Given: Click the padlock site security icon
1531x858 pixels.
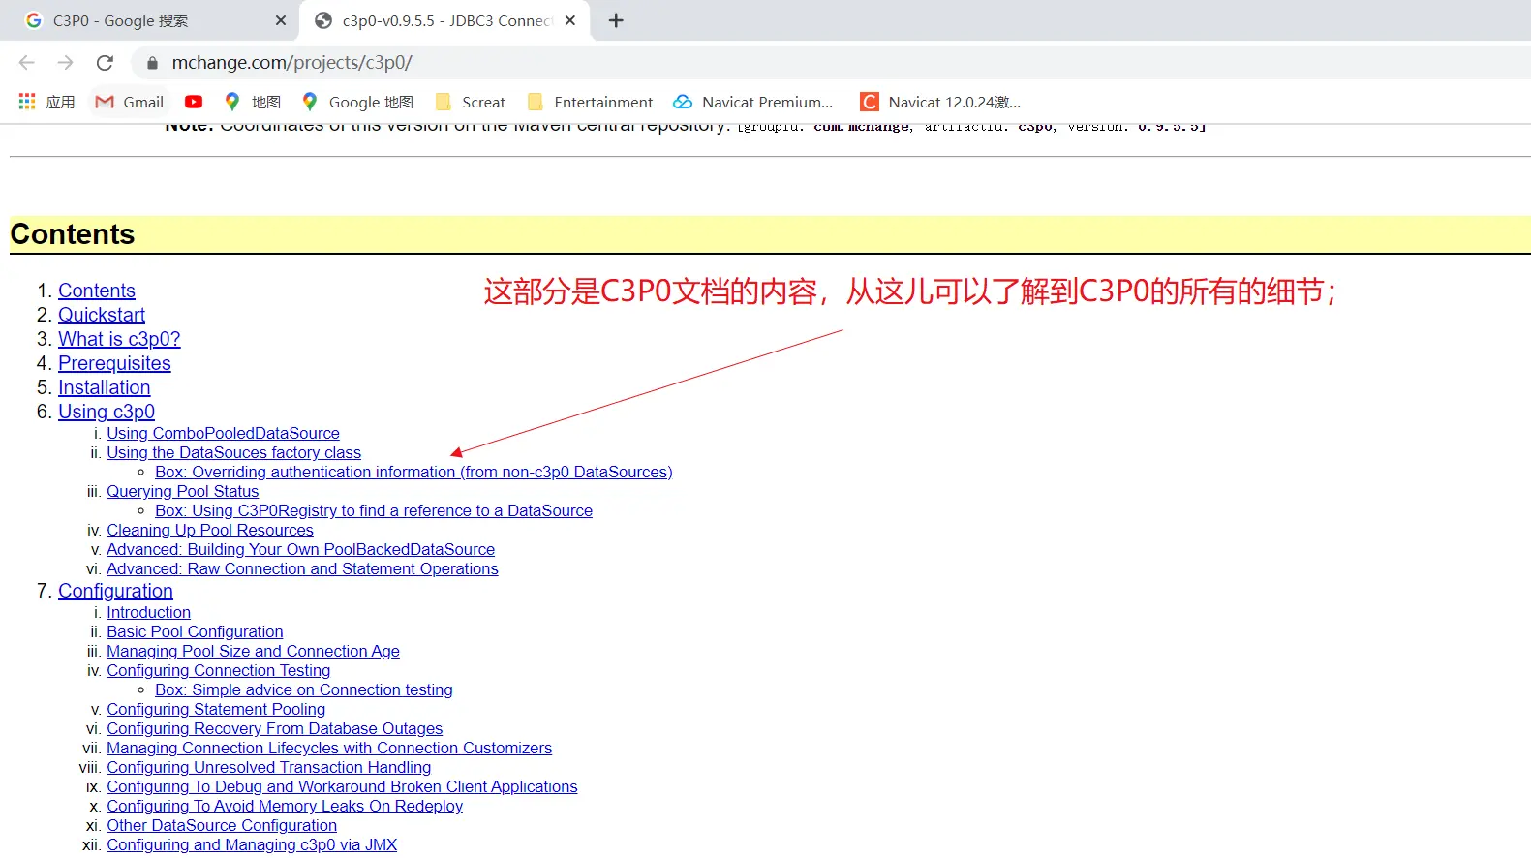Looking at the screenshot, I should 152,63.
